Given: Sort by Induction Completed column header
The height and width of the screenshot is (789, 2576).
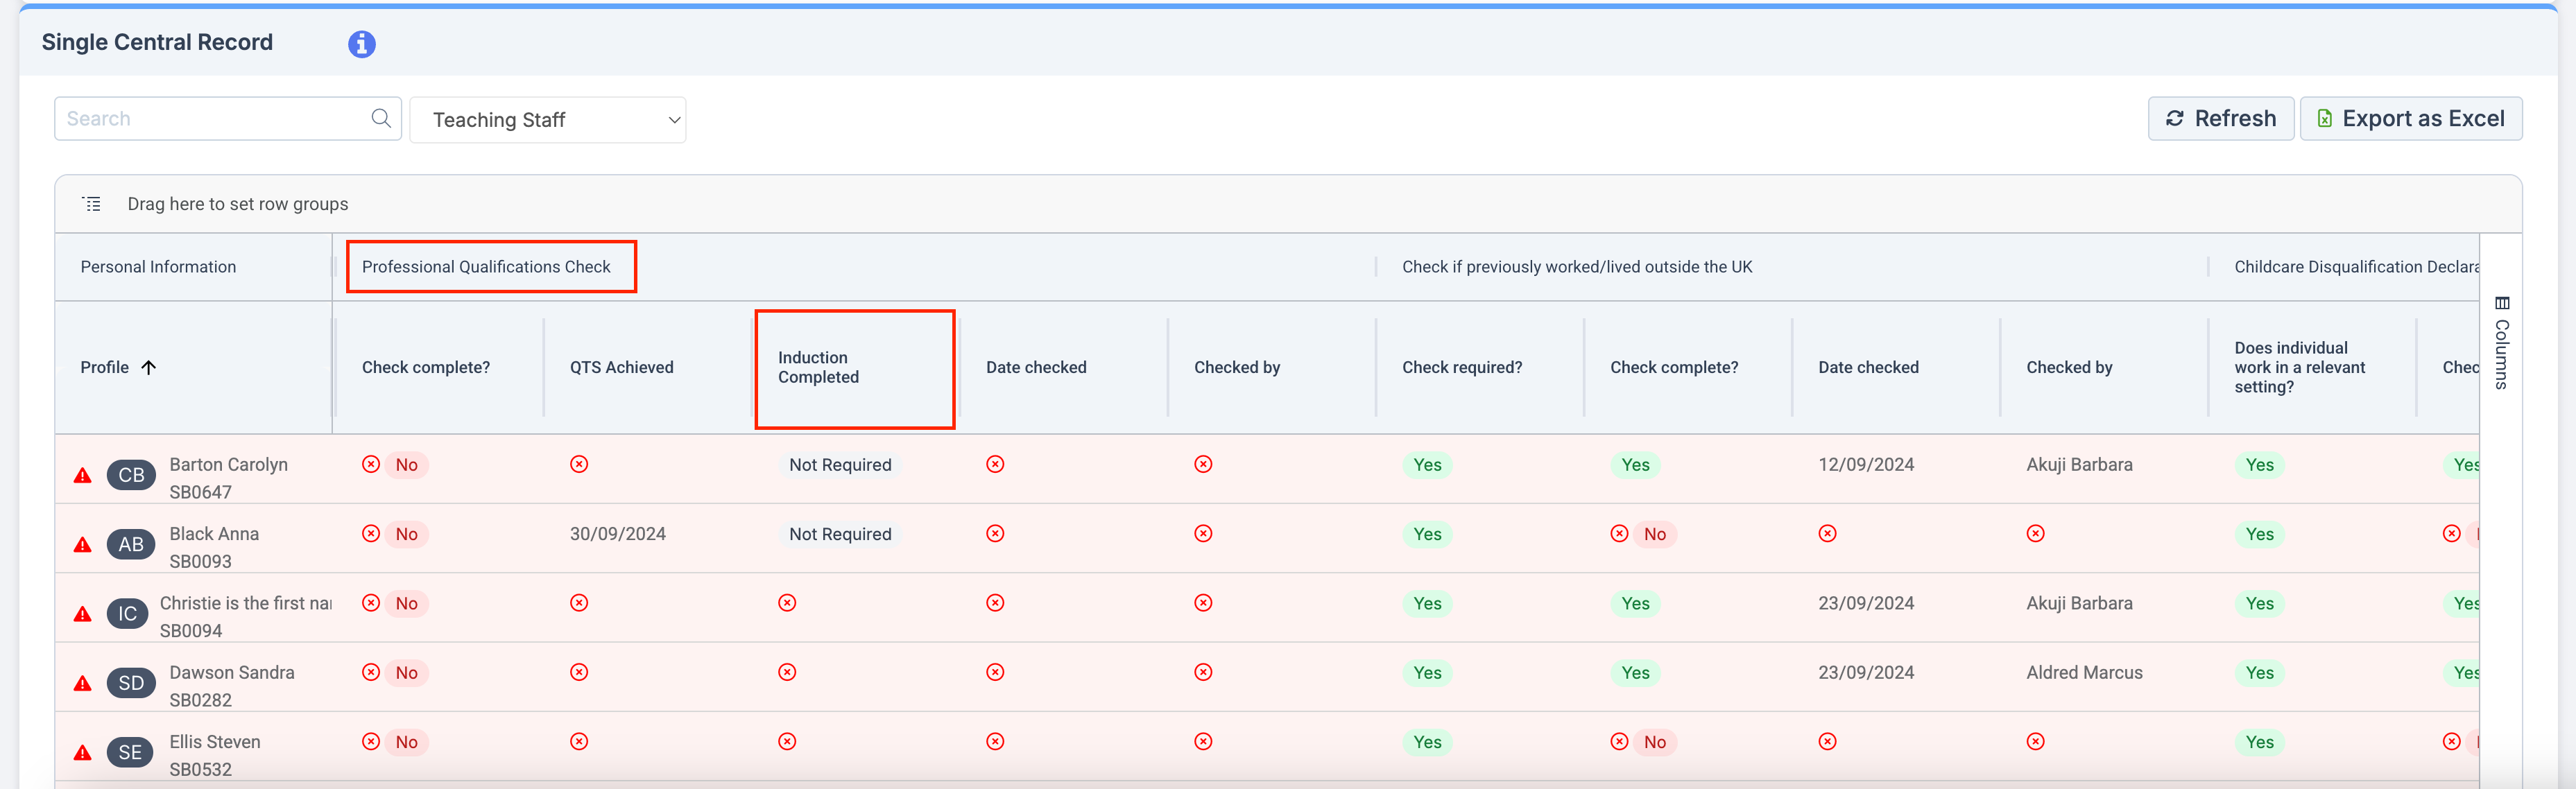Looking at the screenshot, I should [818, 367].
